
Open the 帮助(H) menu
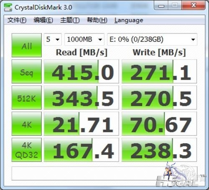click(x=97, y=20)
